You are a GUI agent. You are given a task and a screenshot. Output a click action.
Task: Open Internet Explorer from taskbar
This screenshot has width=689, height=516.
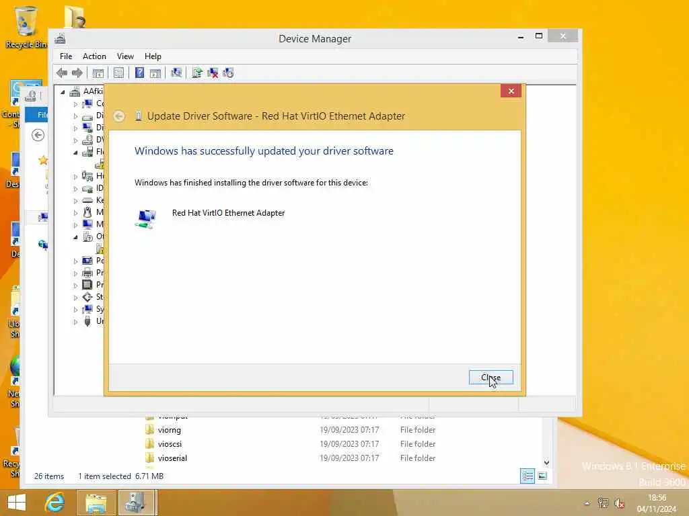pyautogui.click(x=55, y=502)
